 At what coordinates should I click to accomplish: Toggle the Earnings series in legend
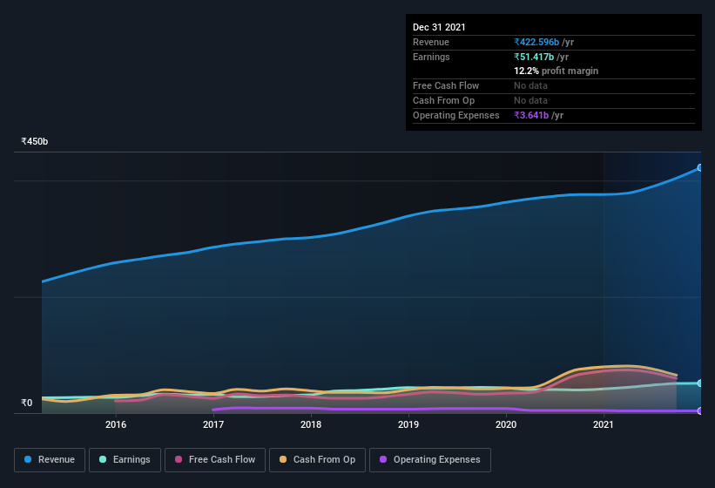[125, 460]
